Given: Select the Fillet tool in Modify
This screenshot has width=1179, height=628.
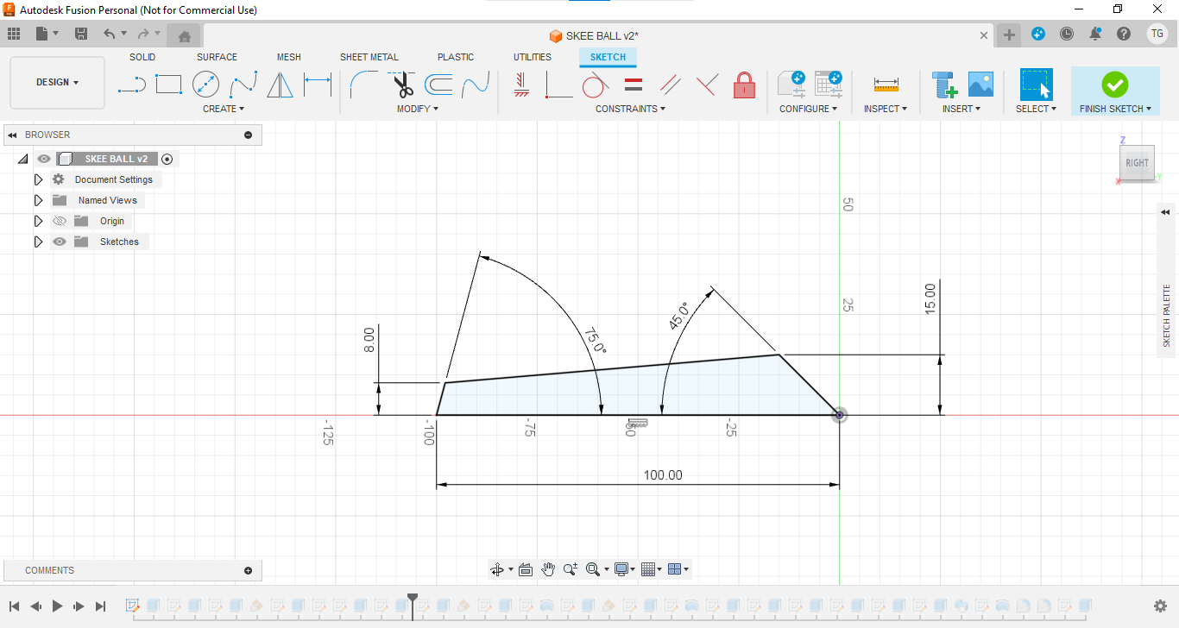Looking at the screenshot, I should [363, 85].
